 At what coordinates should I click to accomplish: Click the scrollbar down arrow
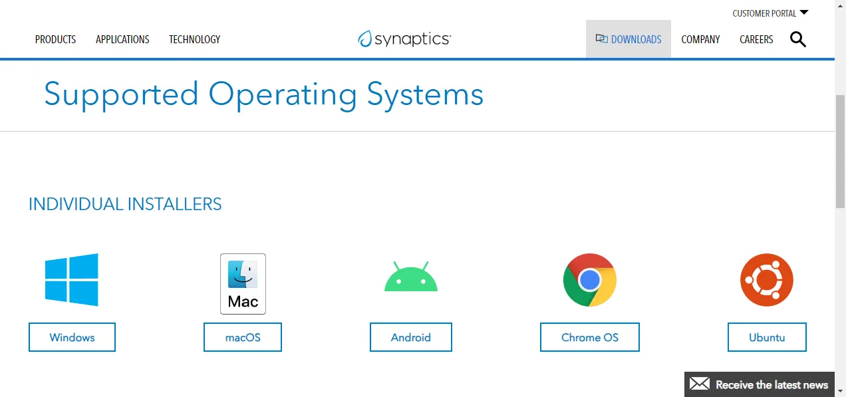pos(840,391)
